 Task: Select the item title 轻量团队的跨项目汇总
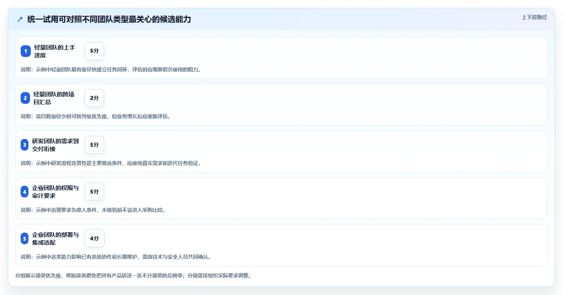[x=54, y=98]
